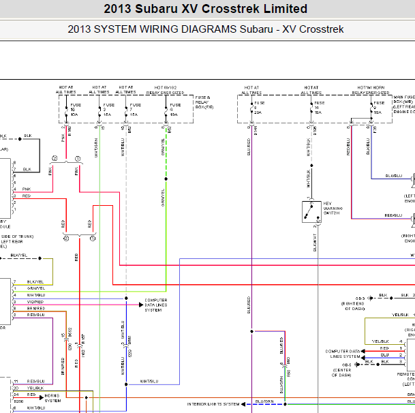Viewport: 415px width, 413px height.
Task: Click the "HORNS SYSTEM" reference text
Action: [x=52, y=398]
